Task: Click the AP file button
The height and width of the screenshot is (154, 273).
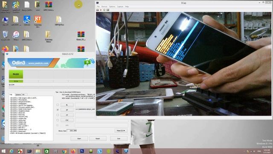Action: tap(67, 110)
